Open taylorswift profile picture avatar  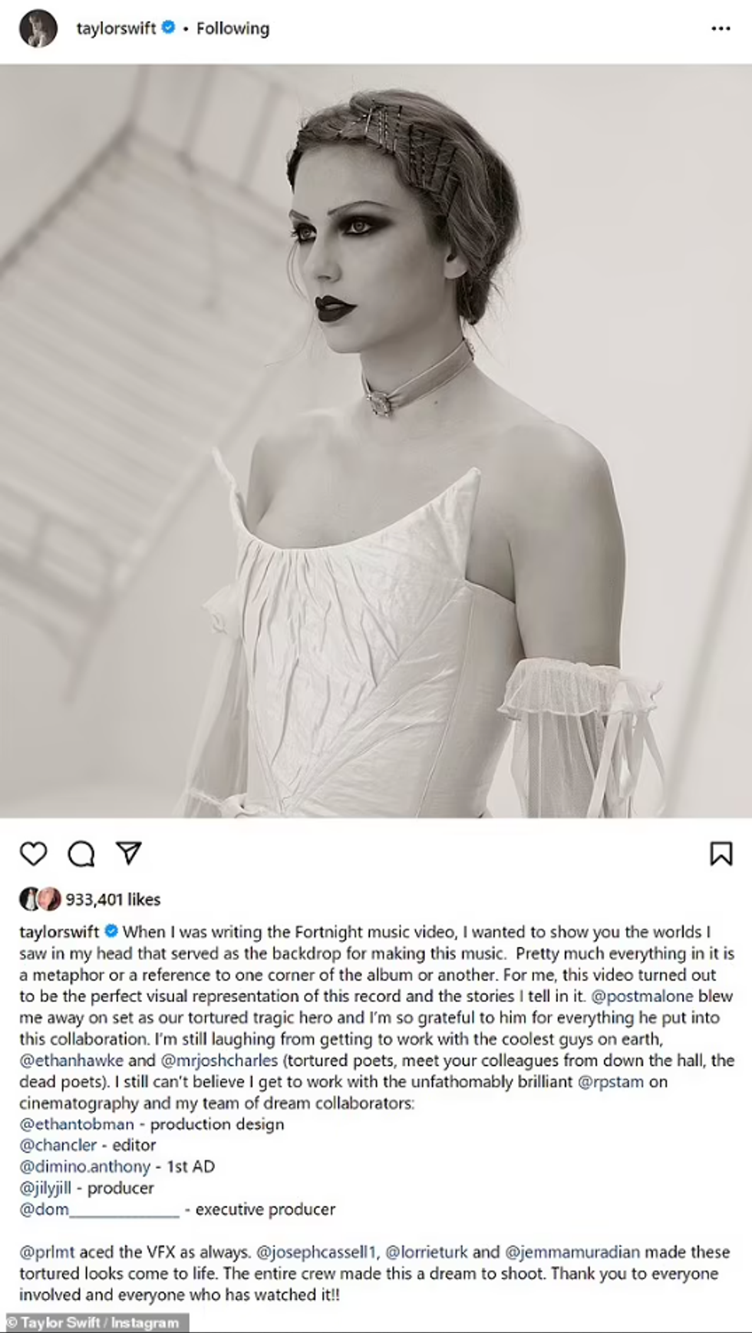tap(38, 29)
